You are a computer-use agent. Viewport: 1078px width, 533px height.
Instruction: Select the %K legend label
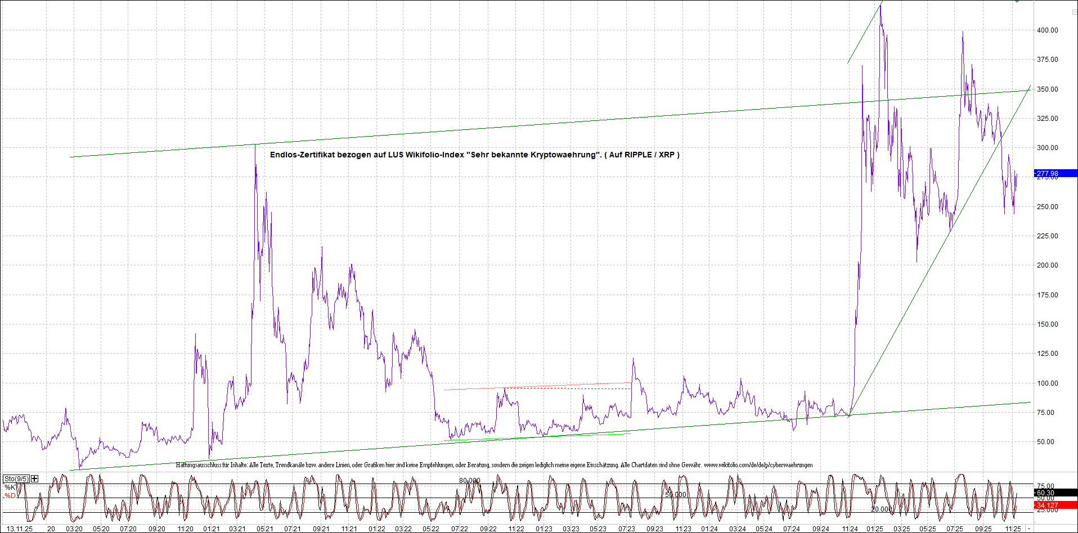pyautogui.click(x=10, y=487)
